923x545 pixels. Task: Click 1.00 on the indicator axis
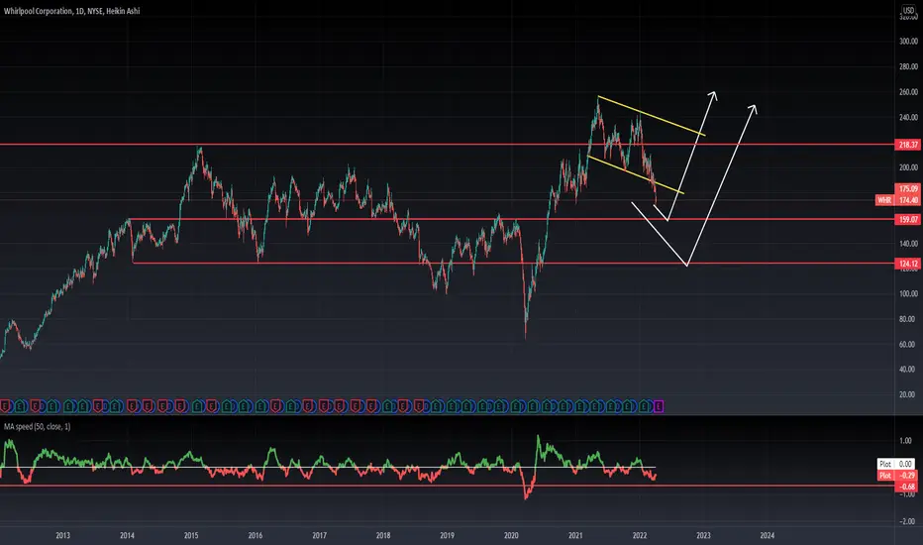[906, 441]
